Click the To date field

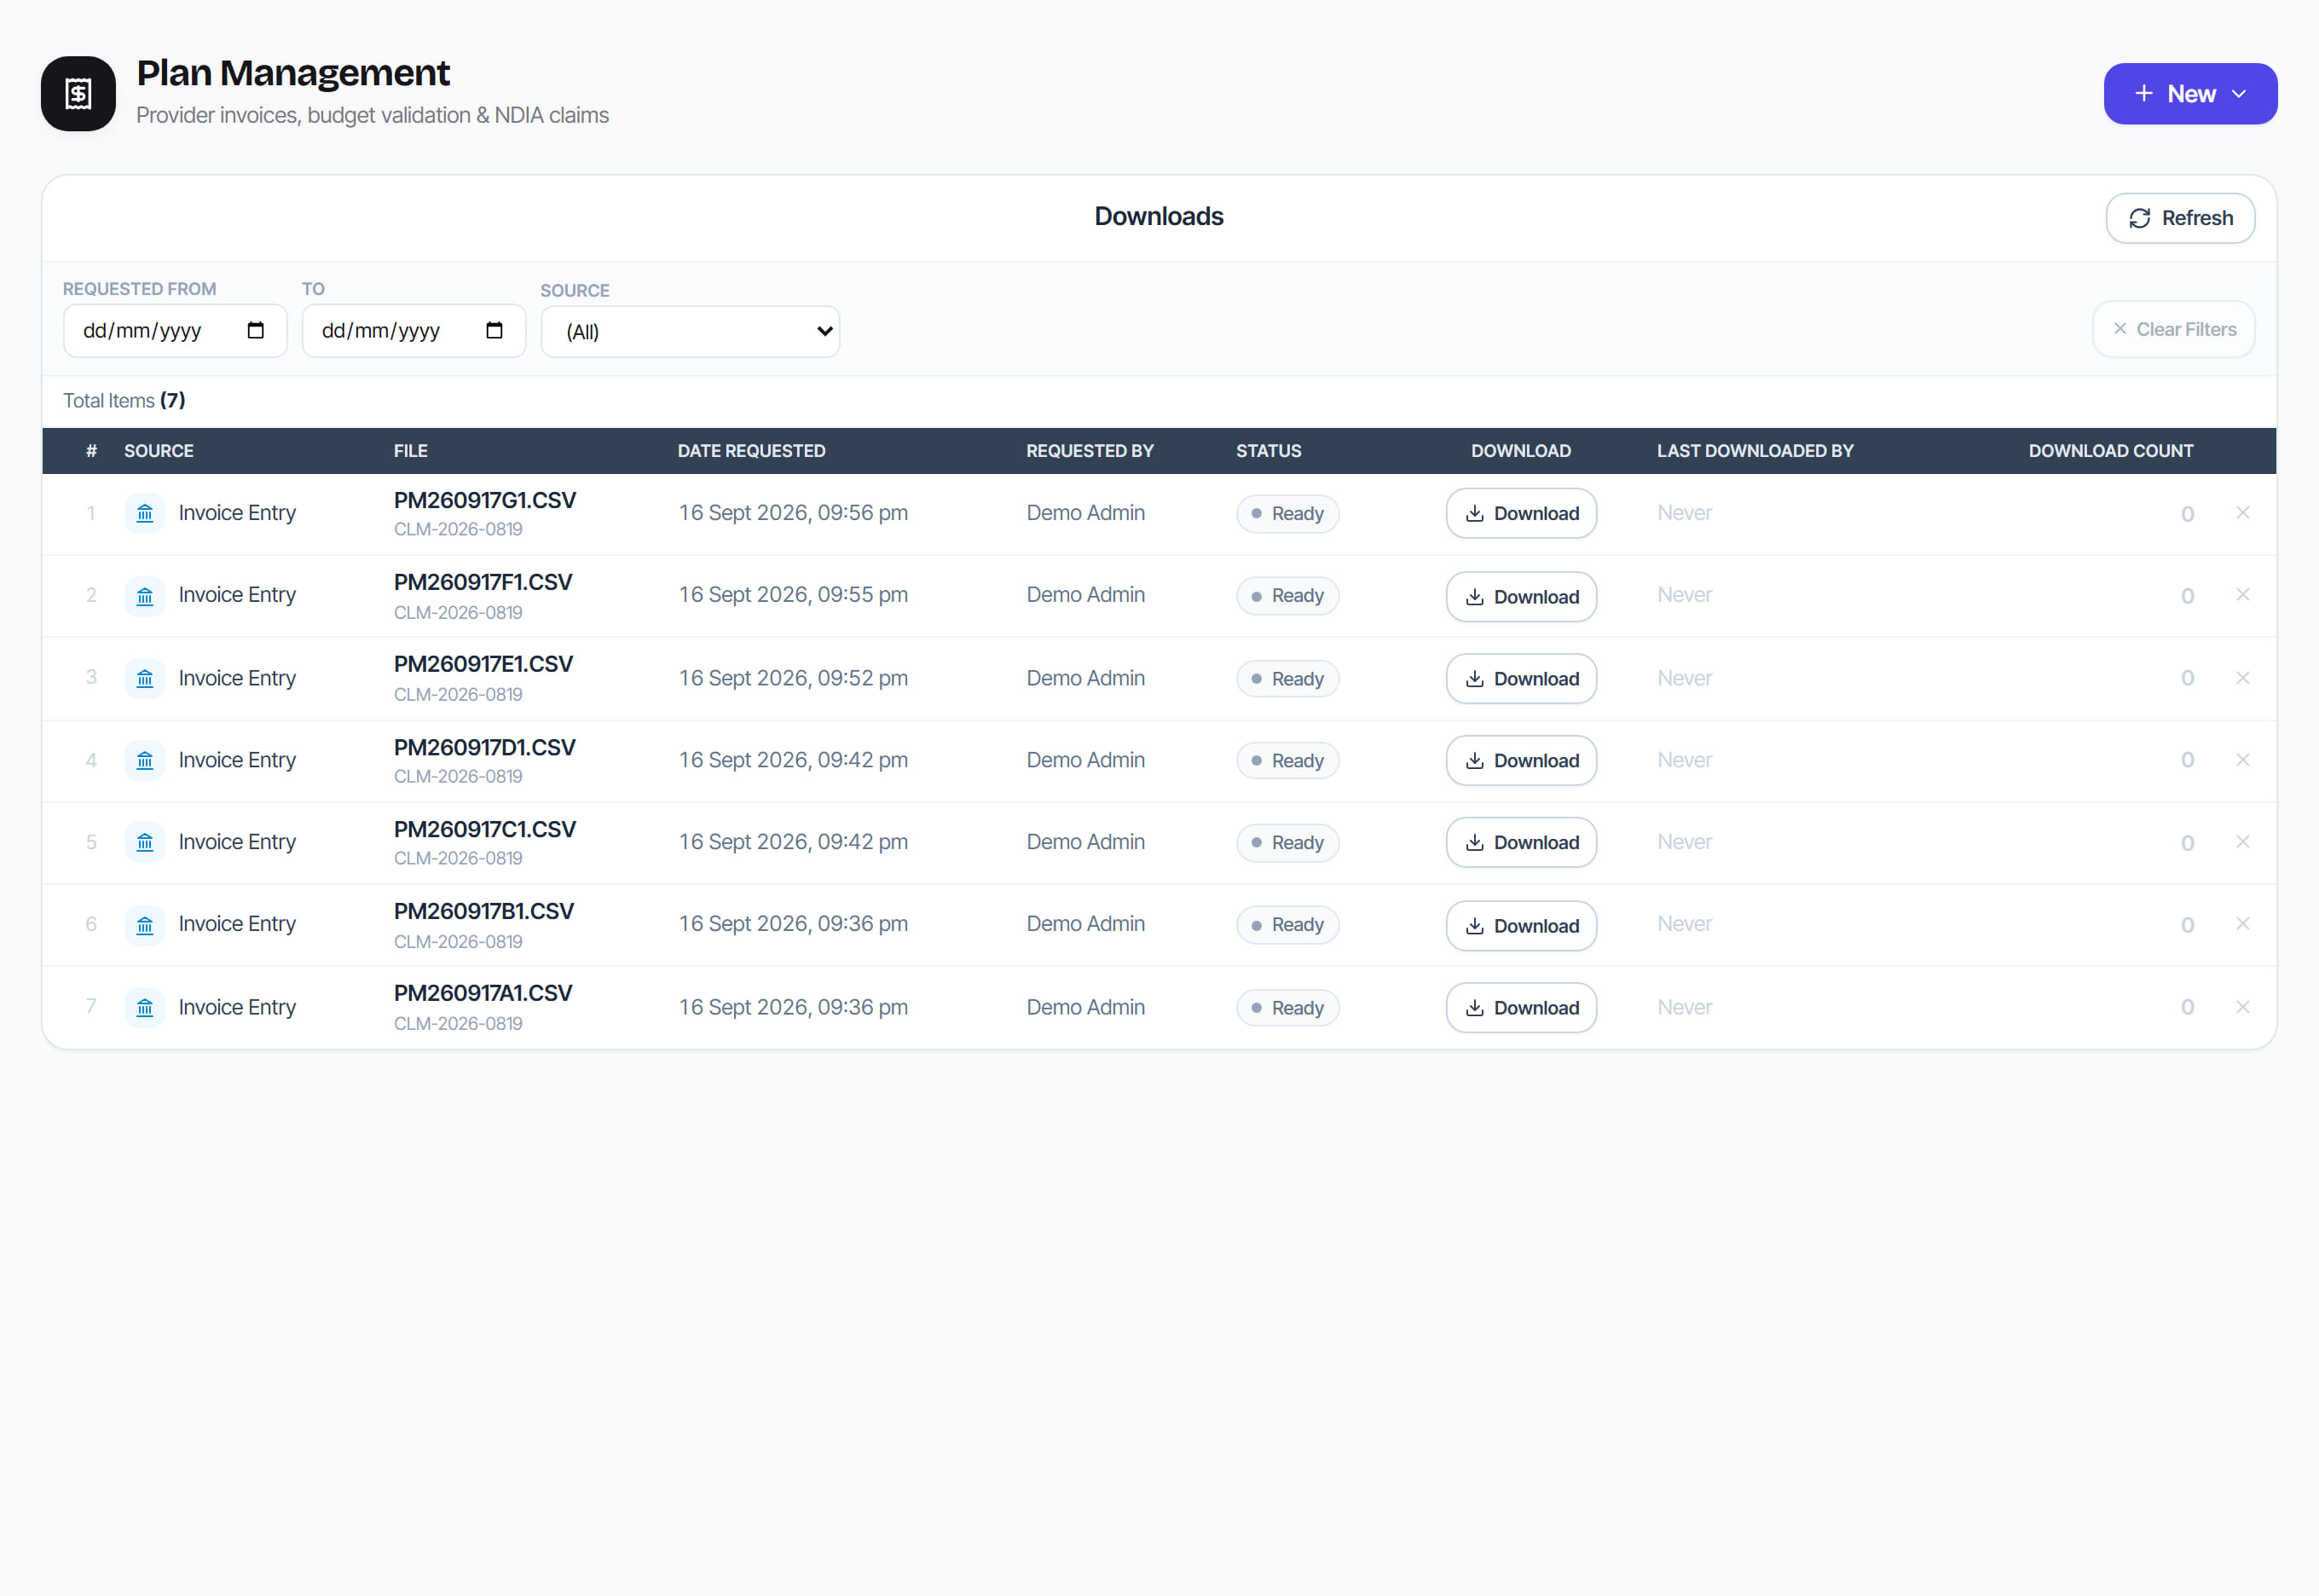tap(414, 331)
